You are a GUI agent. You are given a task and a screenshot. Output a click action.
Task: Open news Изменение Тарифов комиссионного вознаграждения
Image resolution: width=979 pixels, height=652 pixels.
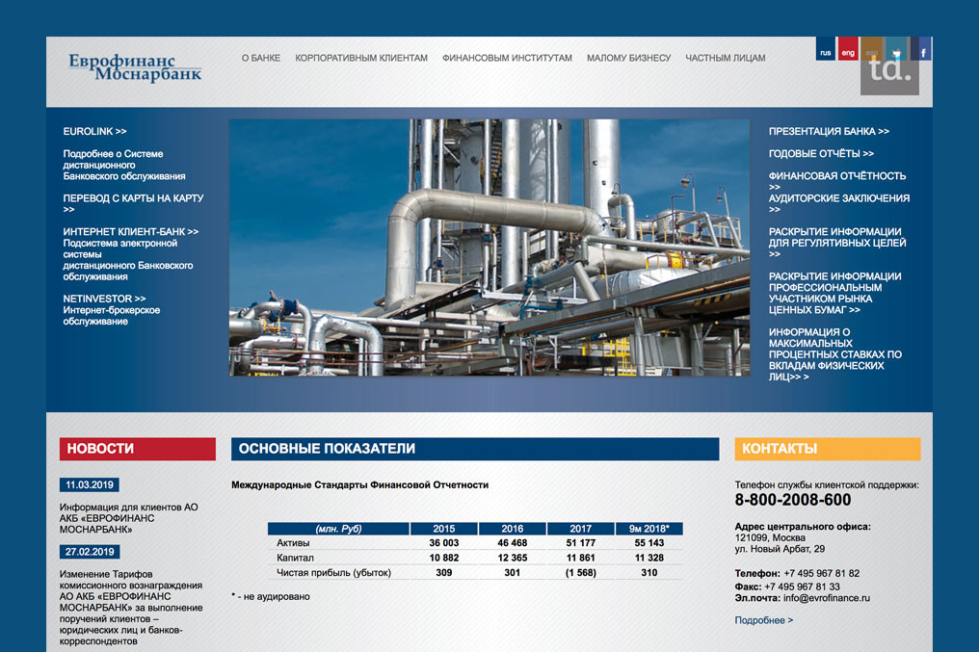pos(131,608)
